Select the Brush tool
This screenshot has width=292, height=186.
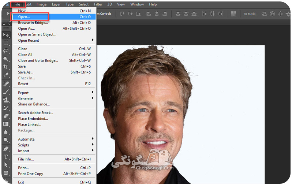coord(6,92)
